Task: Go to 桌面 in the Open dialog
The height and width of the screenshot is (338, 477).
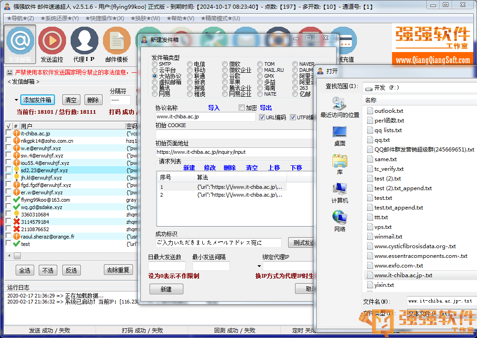Action: coord(339,136)
